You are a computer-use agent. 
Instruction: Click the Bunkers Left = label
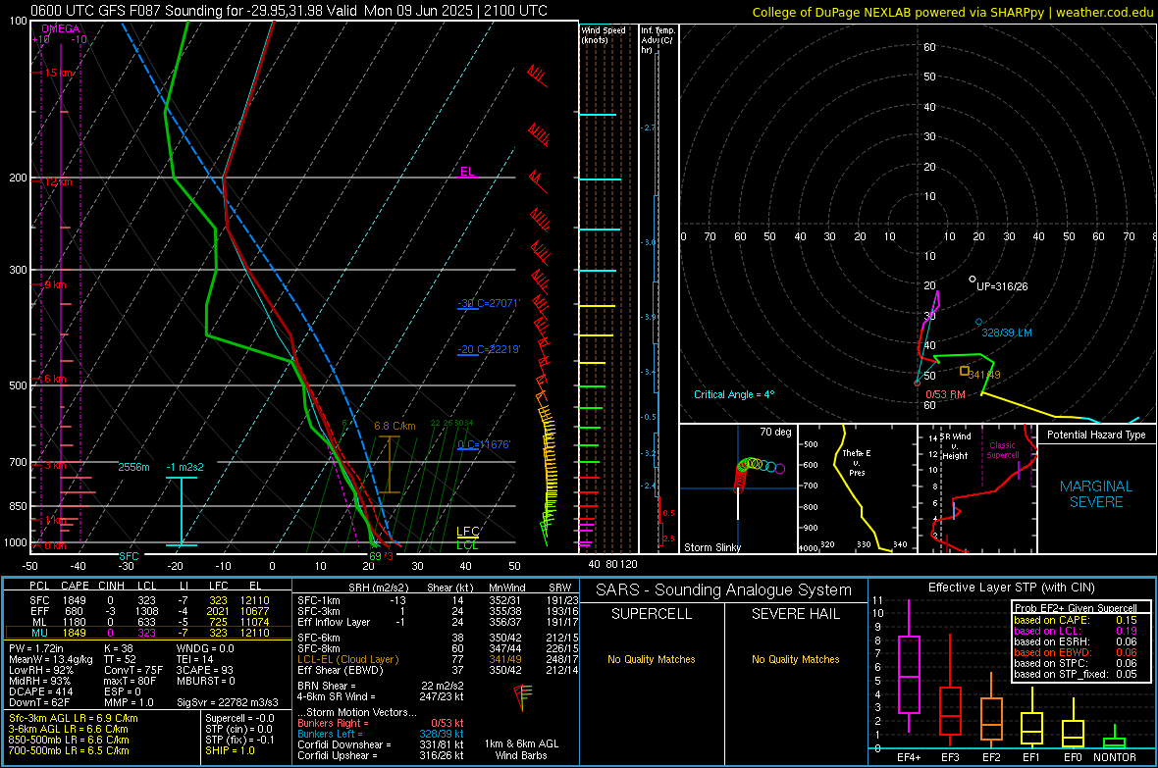click(x=330, y=734)
